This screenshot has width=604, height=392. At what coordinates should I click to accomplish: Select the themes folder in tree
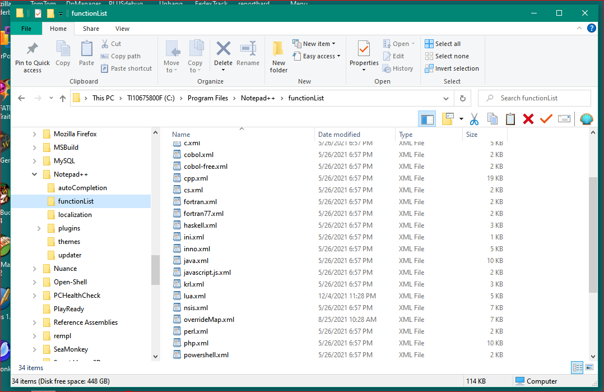coord(69,242)
